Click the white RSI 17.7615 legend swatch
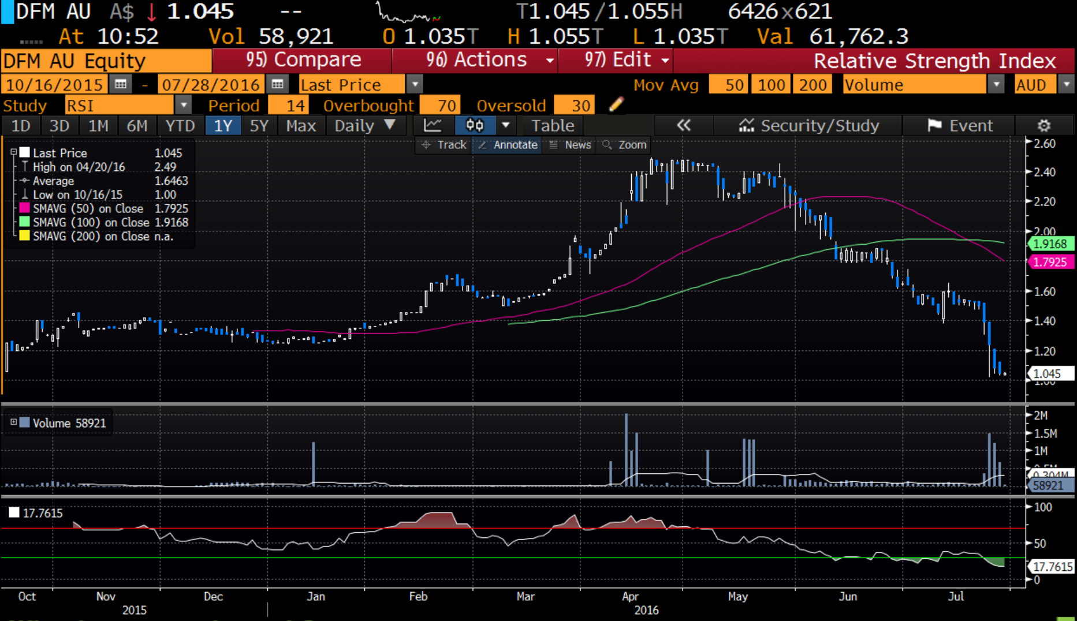 (x=14, y=512)
